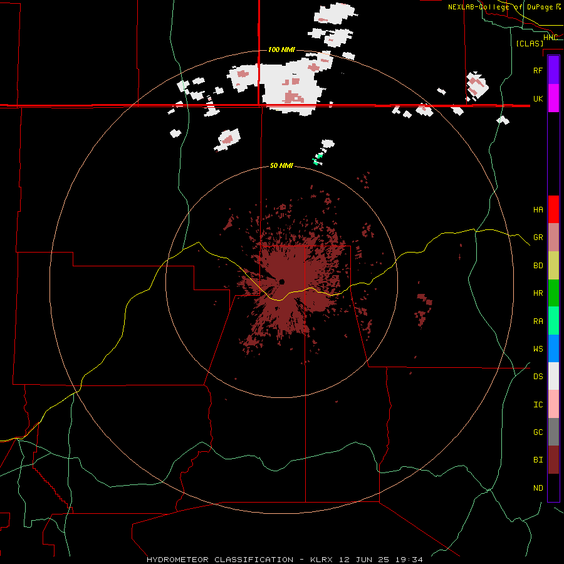The height and width of the screenshot is (564, 564).
Task: Click the HA legend label text
Action: pos(538,210)
